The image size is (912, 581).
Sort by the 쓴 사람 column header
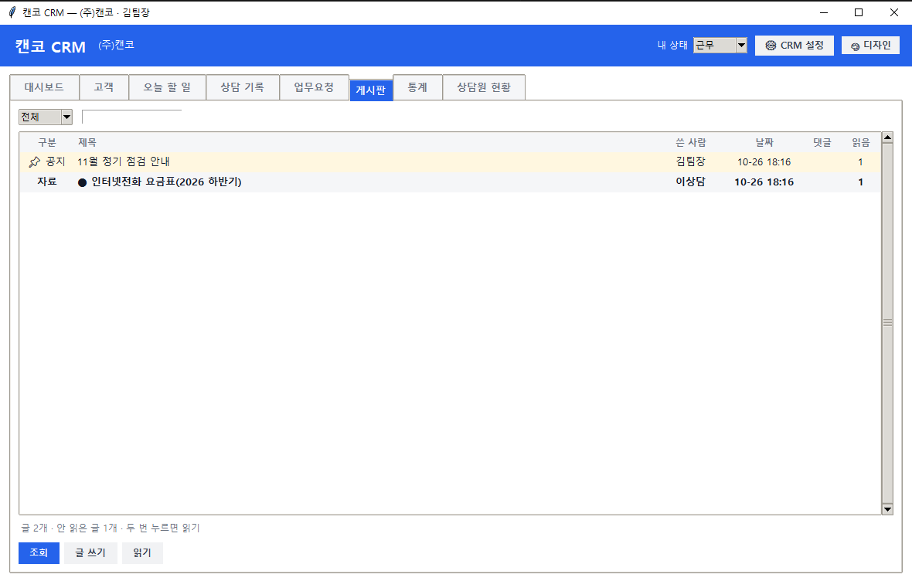691,142
